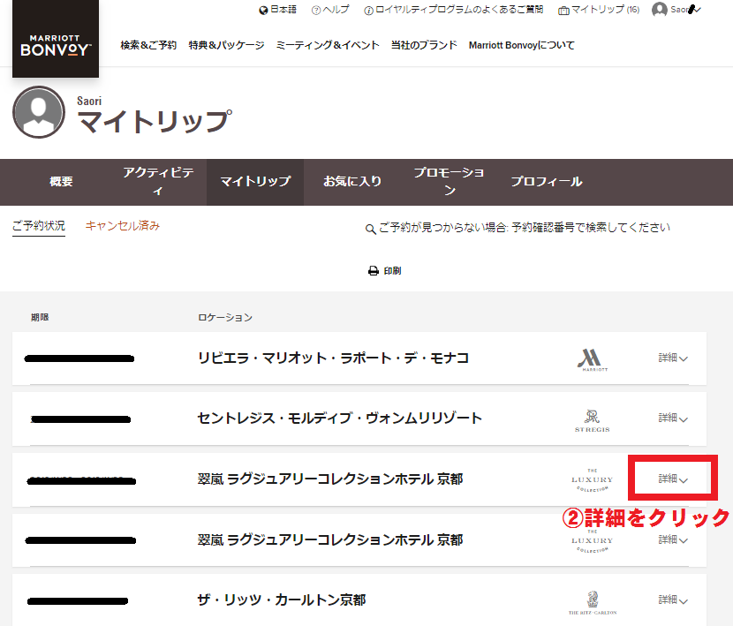This screenshot has width=733, height=626.
Task: Expand 詳細 for the first 翠嵐 京都 row
Action: click(x=673, y=479)
